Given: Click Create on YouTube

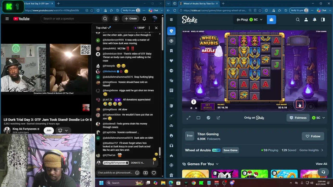Looking at the screenshot, I should (x=131, y=19).
